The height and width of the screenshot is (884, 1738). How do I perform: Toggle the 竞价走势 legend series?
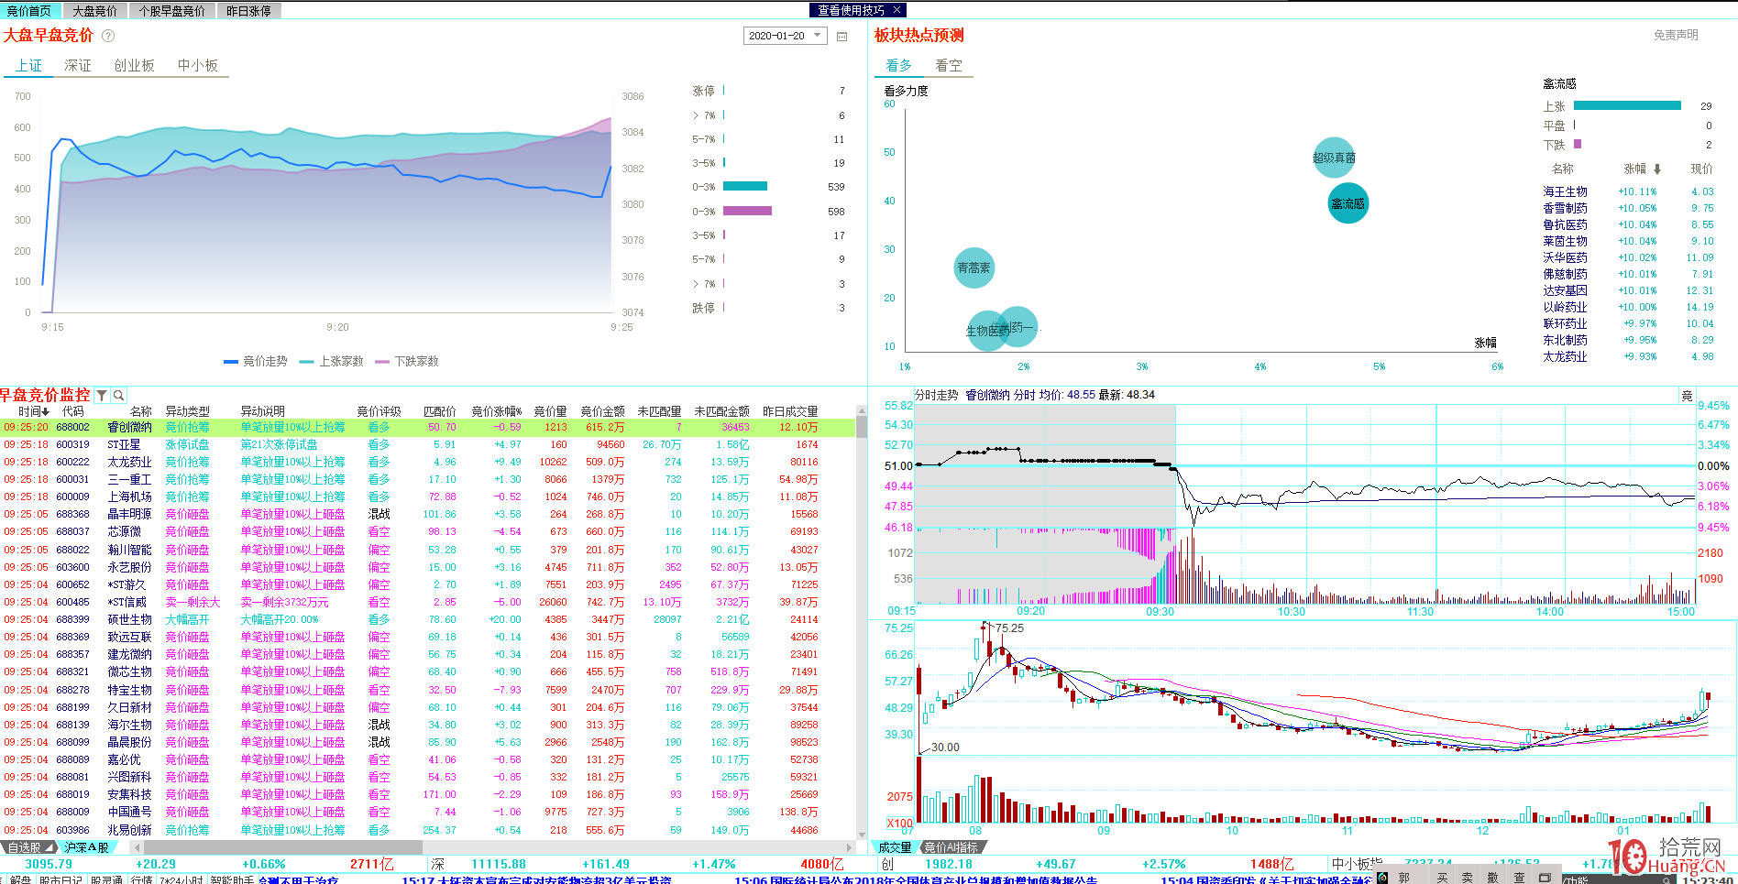tap(256, 362)
